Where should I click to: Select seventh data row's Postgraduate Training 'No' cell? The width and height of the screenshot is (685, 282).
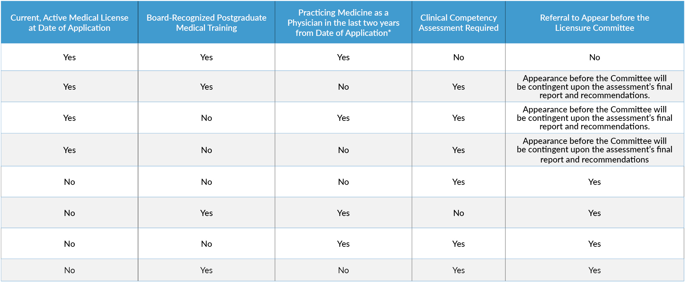(x=206, y=244)
